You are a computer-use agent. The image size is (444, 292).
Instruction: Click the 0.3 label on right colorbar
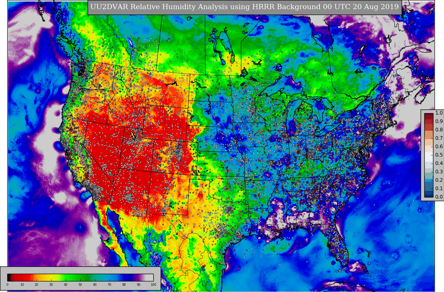pyautogui.click(x=439, y=172)
